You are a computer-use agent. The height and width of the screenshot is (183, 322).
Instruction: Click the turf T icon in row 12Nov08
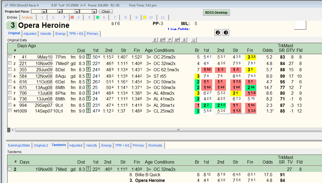tap(88, 76)
